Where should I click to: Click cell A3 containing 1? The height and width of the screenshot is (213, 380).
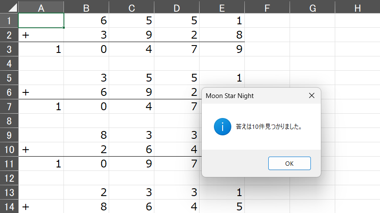[41, 49]
